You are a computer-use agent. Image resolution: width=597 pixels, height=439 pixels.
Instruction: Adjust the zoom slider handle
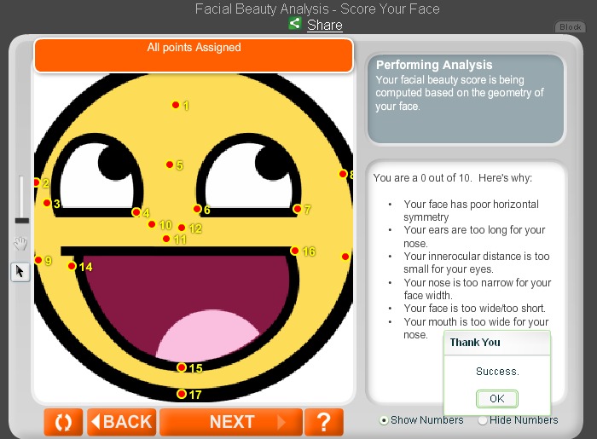tap(21, 221)
